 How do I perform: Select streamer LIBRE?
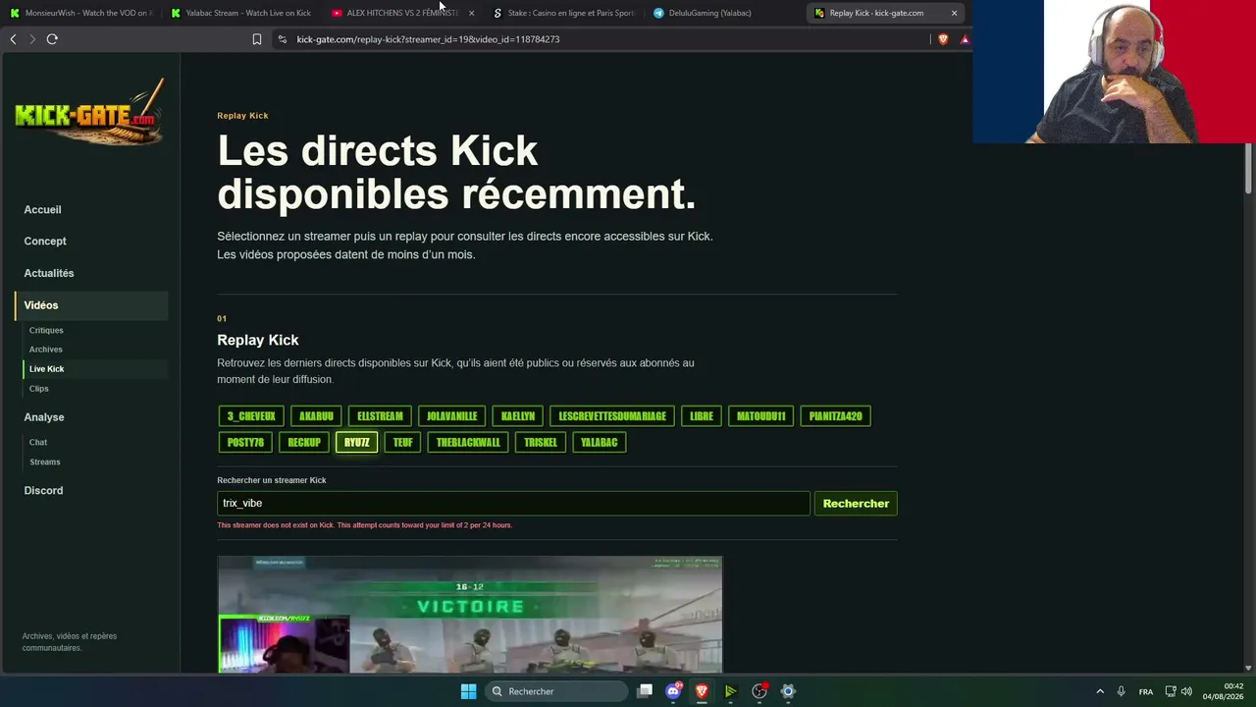pyautogui.click(x=702, y=416)
